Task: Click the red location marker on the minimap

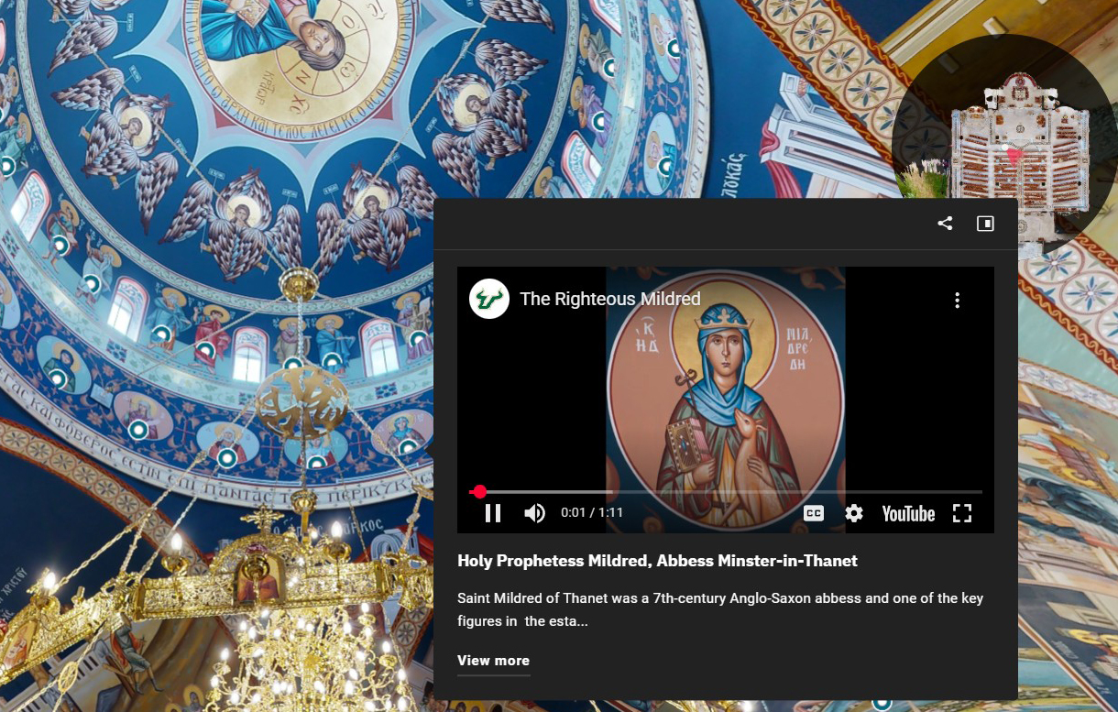Action: pyautogui.click(x=1014, y=156)
